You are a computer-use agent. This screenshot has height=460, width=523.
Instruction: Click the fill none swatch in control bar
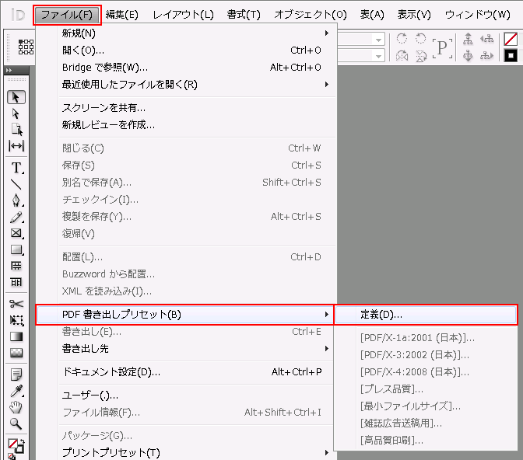pos(511,39)
